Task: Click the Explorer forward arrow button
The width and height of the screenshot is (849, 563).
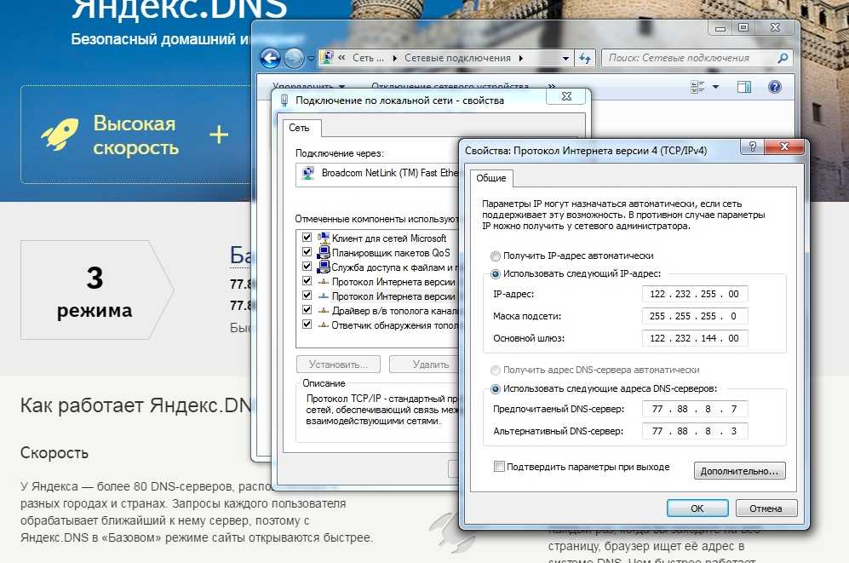Action: (294, 58)
